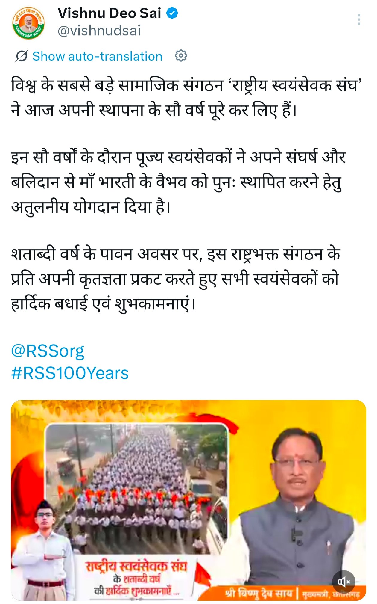The image size is (377, 604).
Task: Tap paragraph starting 'शताब्दी वर्ष के'
Action: [176, 279]
